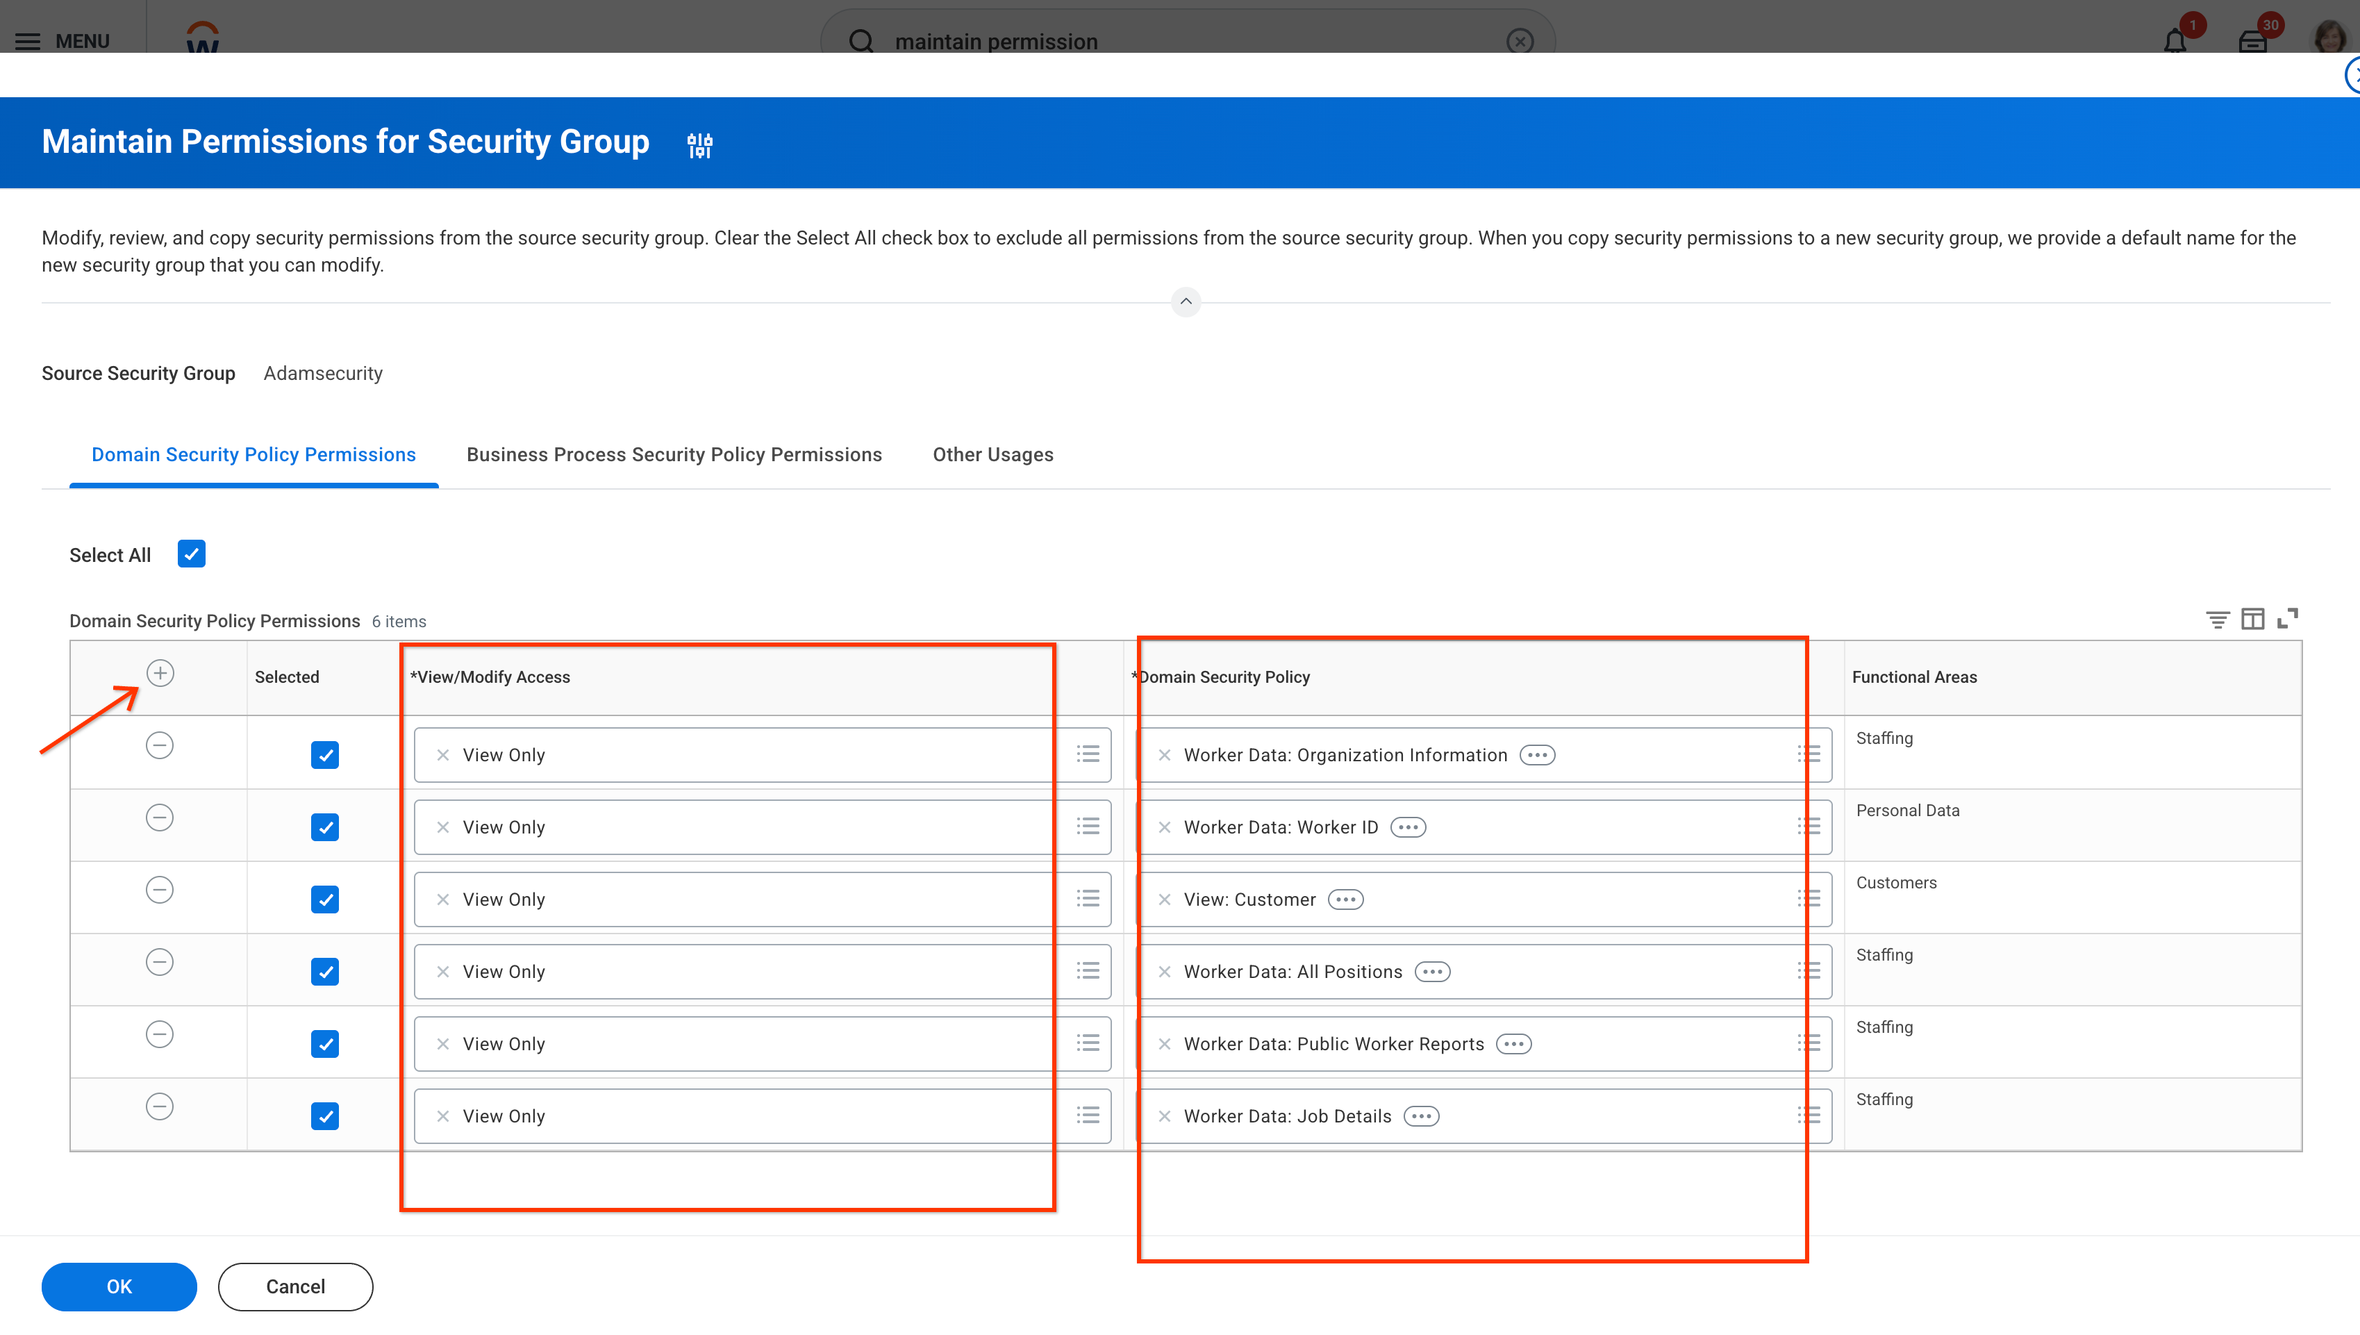Open access prompt list for Public Worker Reports row
Viewport: 2360px width, 1335px height.
(1088, 1043)
